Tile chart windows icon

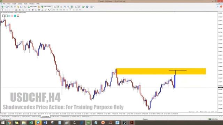(72, 7)
